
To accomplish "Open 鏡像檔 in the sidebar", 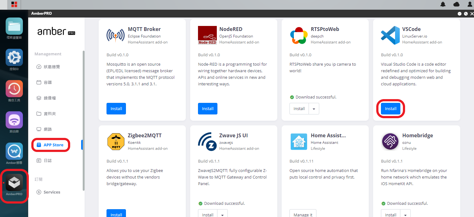I will coord(46,98).
